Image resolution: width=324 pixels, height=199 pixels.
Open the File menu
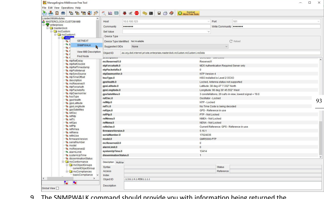[44, 8]
